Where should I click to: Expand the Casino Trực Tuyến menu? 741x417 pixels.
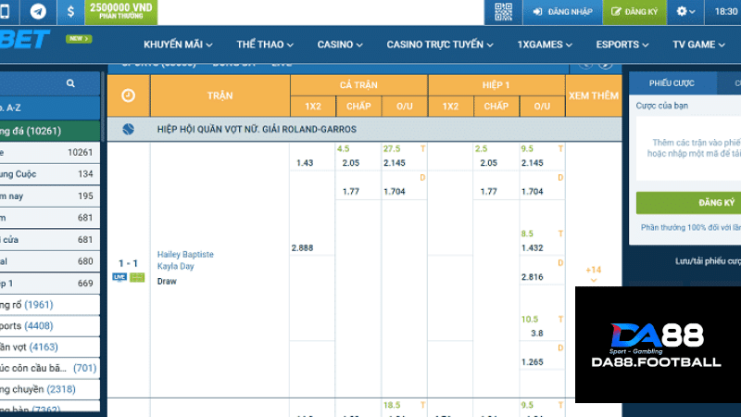(441, 44)
